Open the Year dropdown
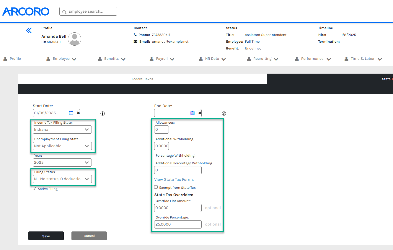The image size is (393, 250). point(62,163)
